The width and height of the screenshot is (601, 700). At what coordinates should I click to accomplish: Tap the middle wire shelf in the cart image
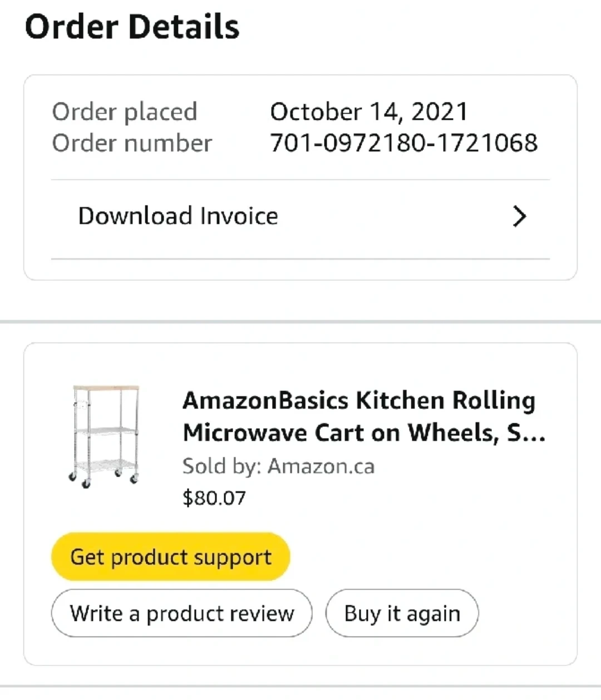pyautogui.click(x=106, y=430)
